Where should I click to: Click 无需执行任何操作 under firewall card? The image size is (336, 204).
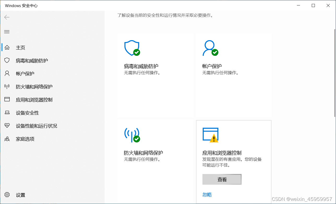tap(142, 159)
